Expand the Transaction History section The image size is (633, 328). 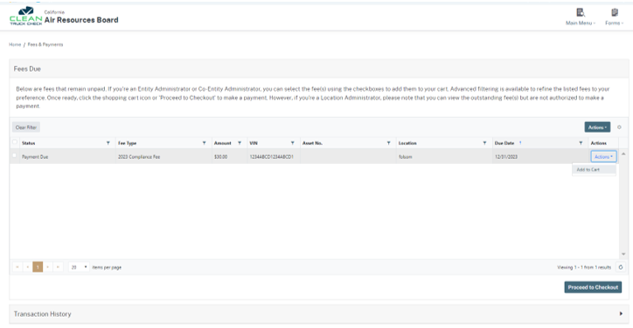(x=319, y=314)
